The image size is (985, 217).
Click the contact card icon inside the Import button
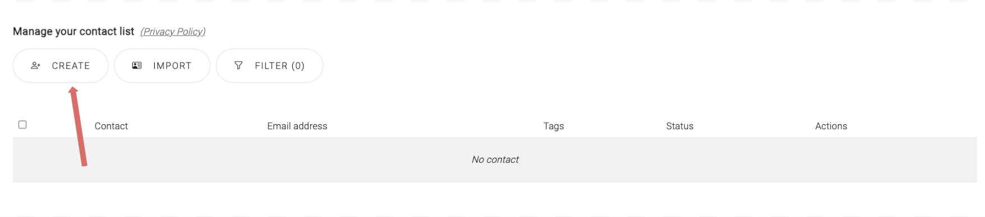point(137,65)
